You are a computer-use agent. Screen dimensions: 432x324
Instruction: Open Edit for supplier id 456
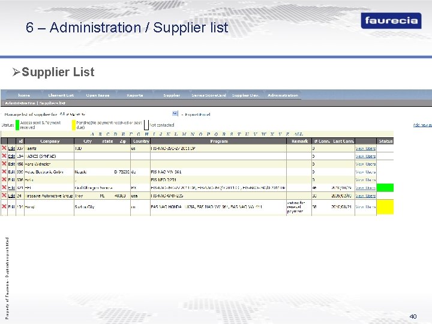[11, 164]
